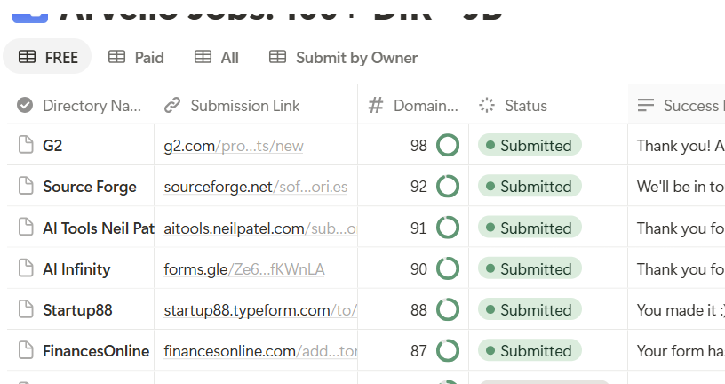Viewport: 725px width, 384px height.
Task: Open the financesonline.com submission link
Action: [x=260, y=351]
